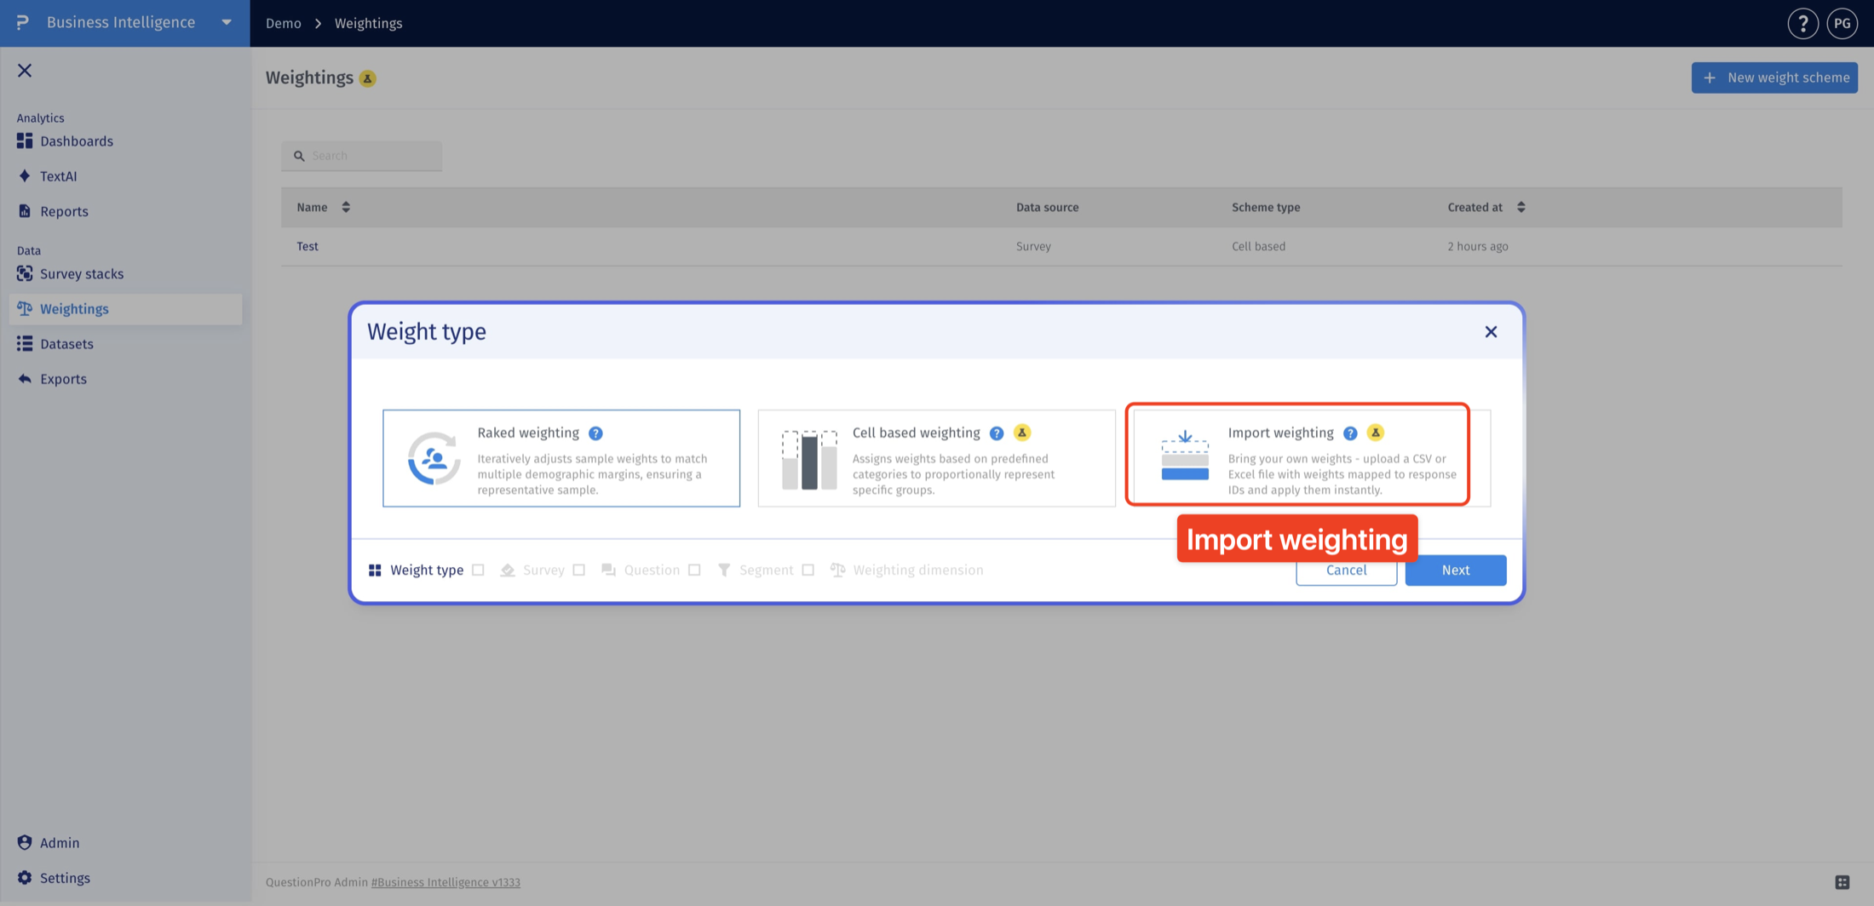Click the Settings gear icon

(x=25, y=877)
